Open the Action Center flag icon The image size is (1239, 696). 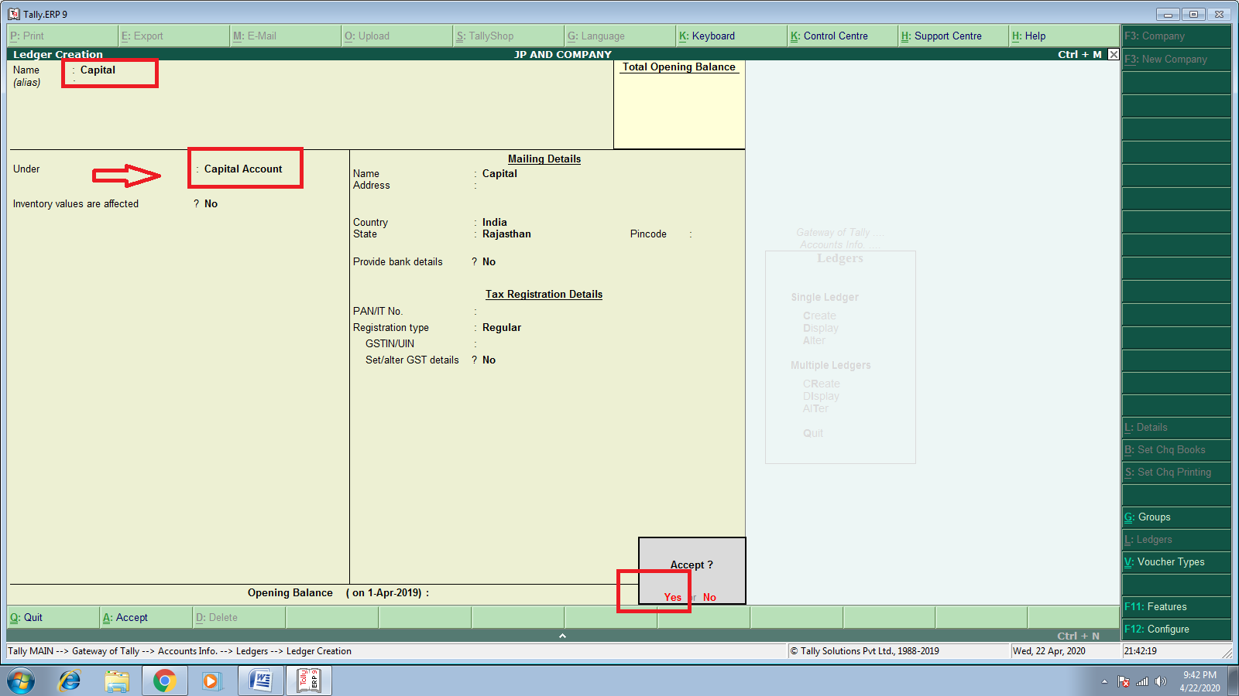1124,681
